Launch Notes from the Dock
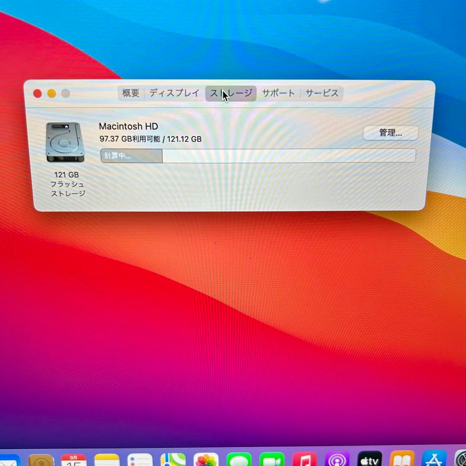466x466 pixels. [107, 460]
